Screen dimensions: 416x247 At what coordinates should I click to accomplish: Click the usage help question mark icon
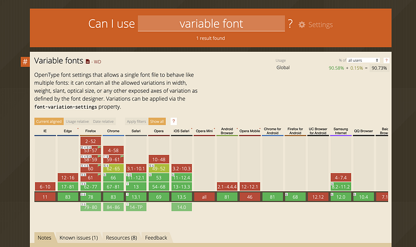[386, 61]
